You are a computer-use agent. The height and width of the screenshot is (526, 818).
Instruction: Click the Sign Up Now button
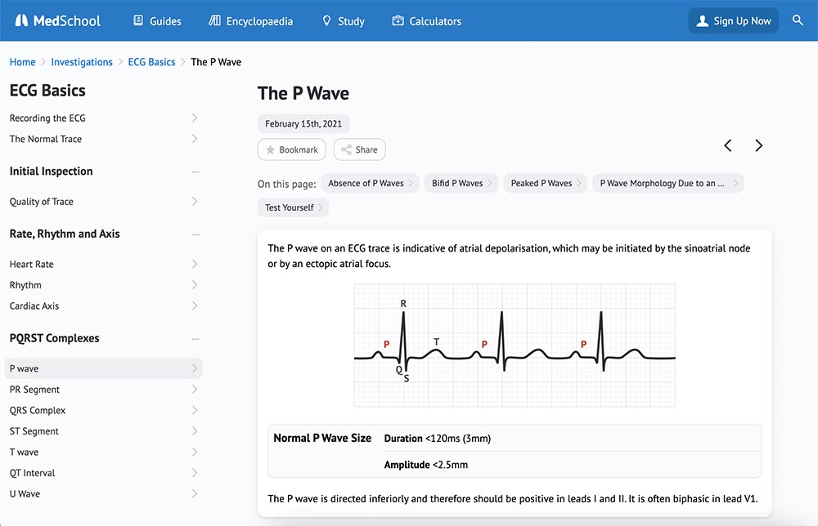(x=733, y=20)
